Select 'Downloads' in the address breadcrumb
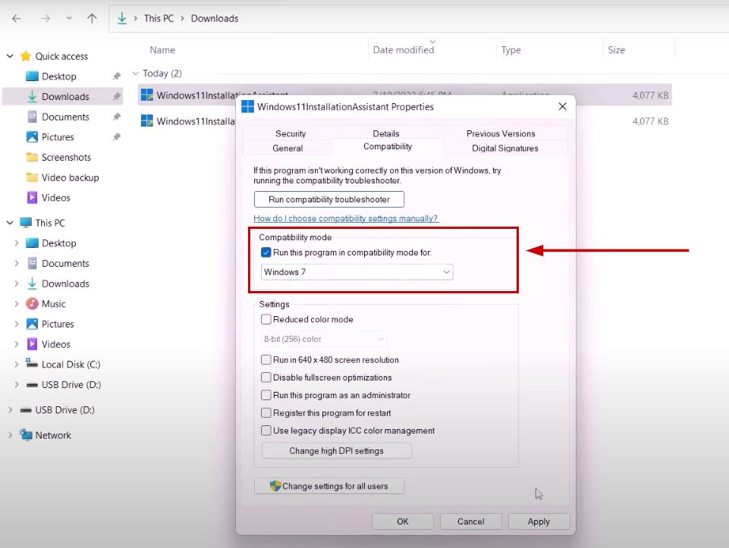729x548 pixels. pos(215,19)
